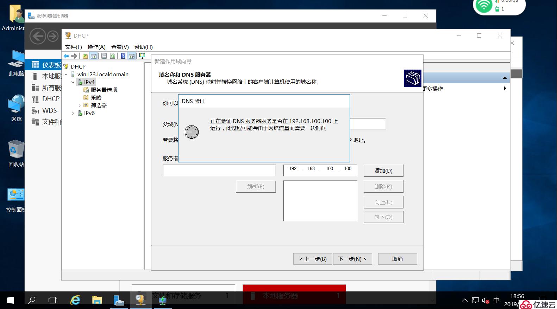The width and height of the screenshot is (557, 309).
Task: Toggle the Show/Hide action pane icon
Action: (x=132, y=56)
